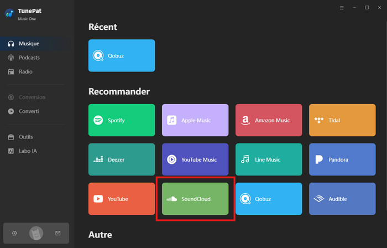The width and height of the screenshot is (387, 248).
Task: Select the Audible tile
Action: (x=342, y=199)
